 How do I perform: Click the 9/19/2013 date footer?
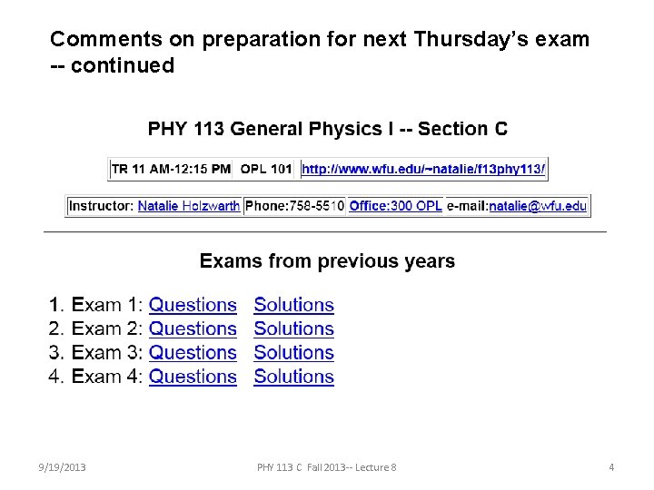point(62,467)
